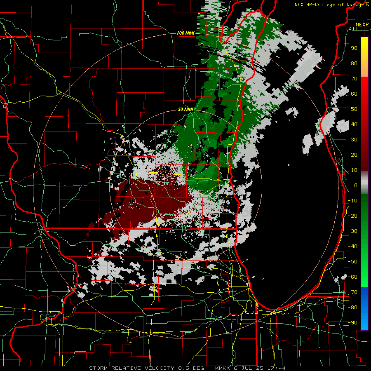Click the "0" scale value
Viewport: 371px width, 371px height.
pyautogui.click(x=356, y=185)
